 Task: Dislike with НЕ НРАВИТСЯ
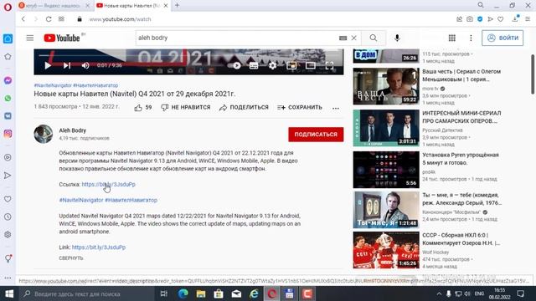click(186, 108)
